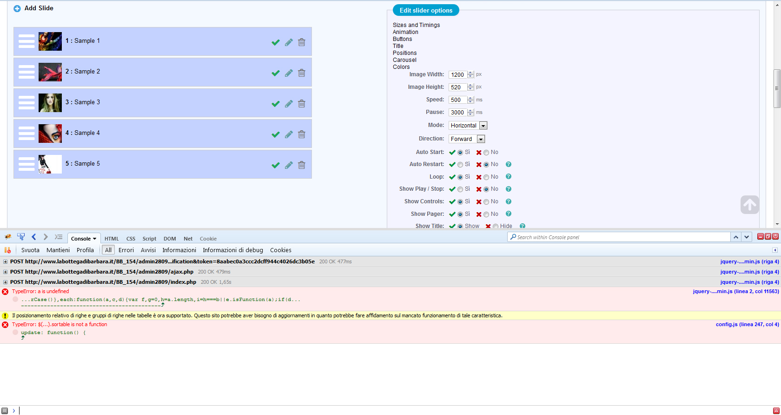Expand the POST ajax.php request entry
Viewport: 781px width, 415px height.
click(x=5, y=272)
